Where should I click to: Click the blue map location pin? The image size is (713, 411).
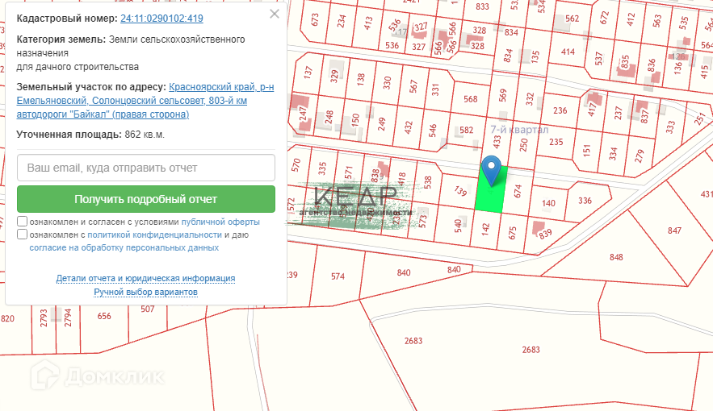coord(490,170)
